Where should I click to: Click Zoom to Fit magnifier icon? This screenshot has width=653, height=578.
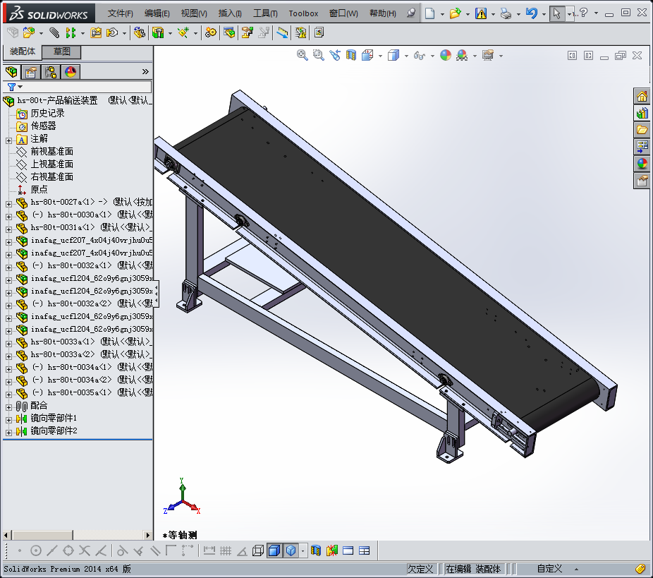303,55
